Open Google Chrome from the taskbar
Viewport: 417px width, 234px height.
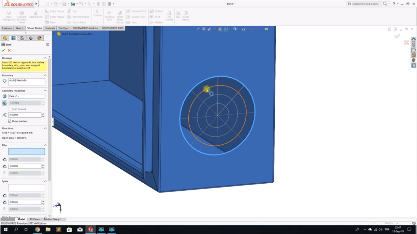(x=37, y=229)
